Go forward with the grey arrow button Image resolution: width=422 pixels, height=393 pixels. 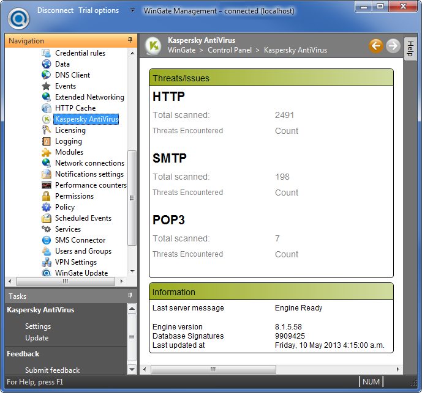pyautogui.click(x=393, y=46)
